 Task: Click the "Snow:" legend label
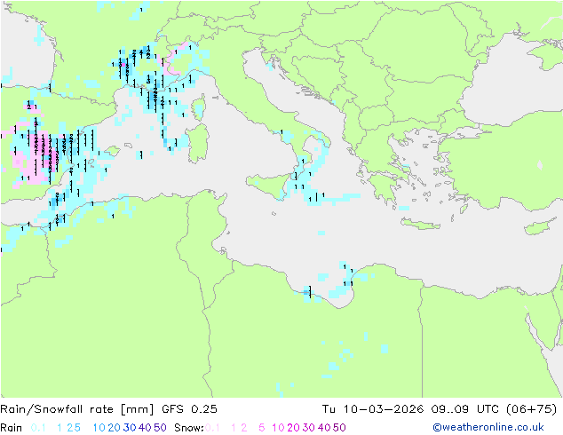pos(189,428)
